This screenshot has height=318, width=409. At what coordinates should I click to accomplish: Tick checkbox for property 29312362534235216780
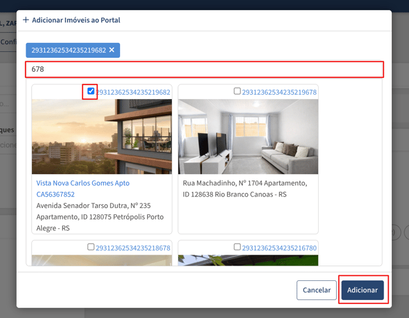(x=237, y=247)
